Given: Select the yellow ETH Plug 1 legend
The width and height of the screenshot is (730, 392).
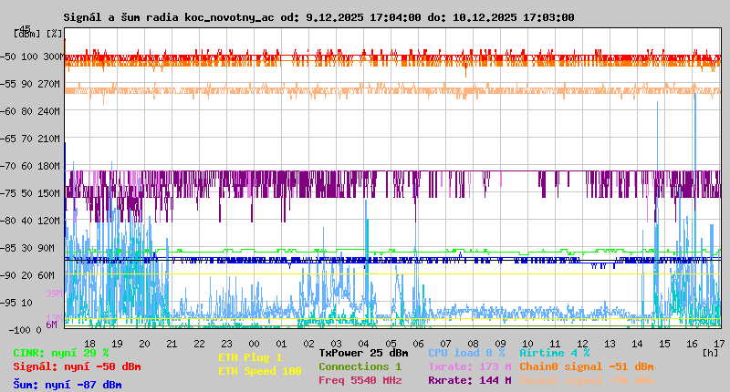Looking at the screenshot, I should coord(251,357).
